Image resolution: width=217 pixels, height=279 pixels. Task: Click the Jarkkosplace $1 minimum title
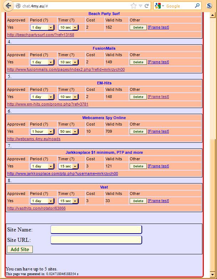[x=104, y=152]
